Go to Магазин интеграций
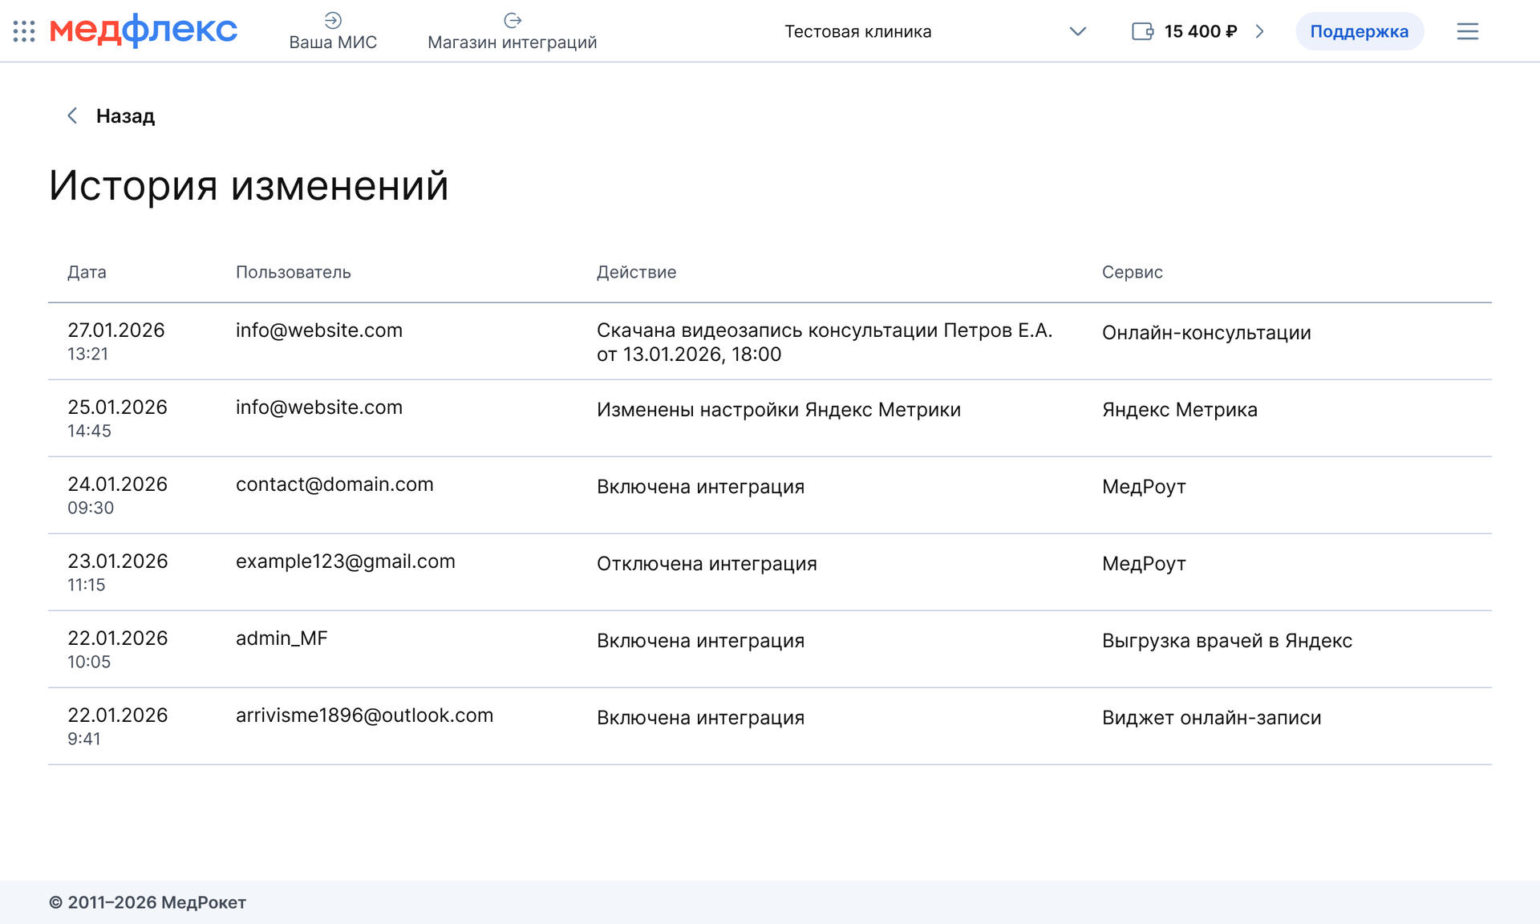Screen dimensions: 1540x924 [512, 42]
